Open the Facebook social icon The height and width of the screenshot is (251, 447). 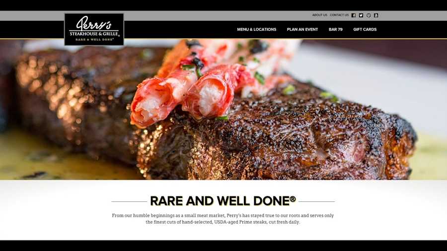[354, 15]
